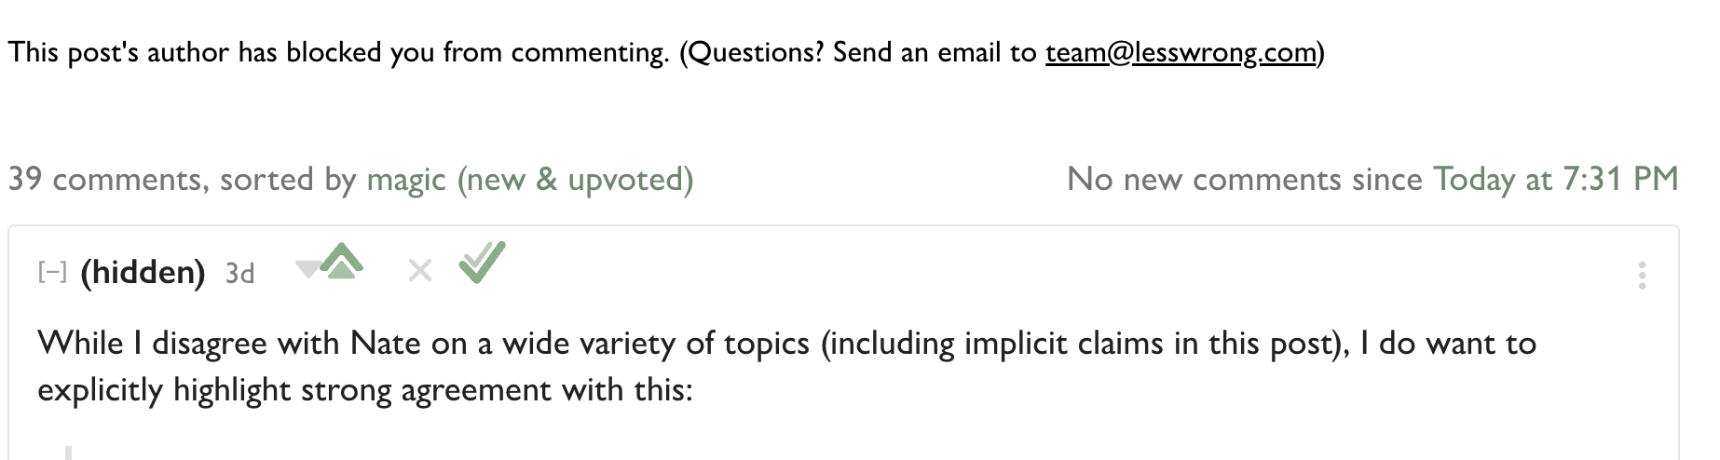Click the quote block bar below the comment
The width and height of the screenshot is (1720, 460).
point(68,453)
